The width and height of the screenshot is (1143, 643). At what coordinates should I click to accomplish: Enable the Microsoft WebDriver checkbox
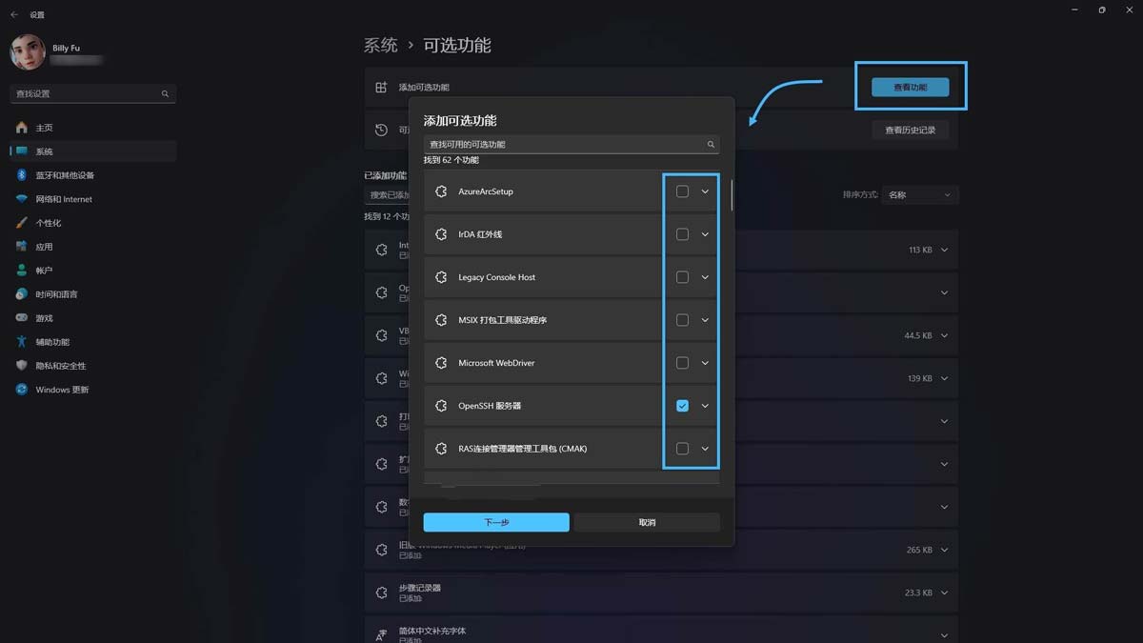[682, 363]
